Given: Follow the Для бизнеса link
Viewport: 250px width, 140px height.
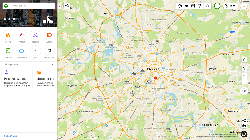Looking at the screenshot, I should [10, 136].
